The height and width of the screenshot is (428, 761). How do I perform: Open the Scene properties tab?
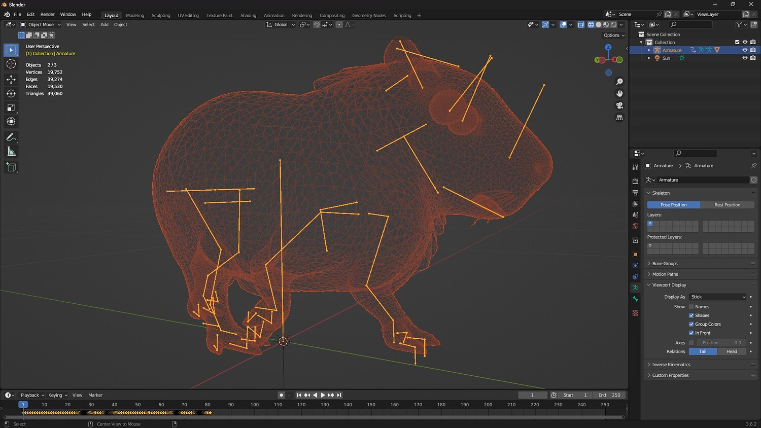point(635,215)
